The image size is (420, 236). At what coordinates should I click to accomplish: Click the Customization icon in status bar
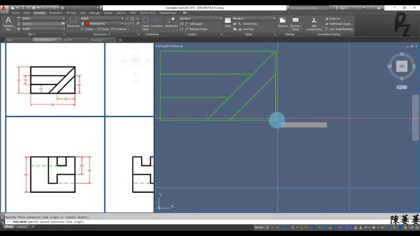(417, 227)
